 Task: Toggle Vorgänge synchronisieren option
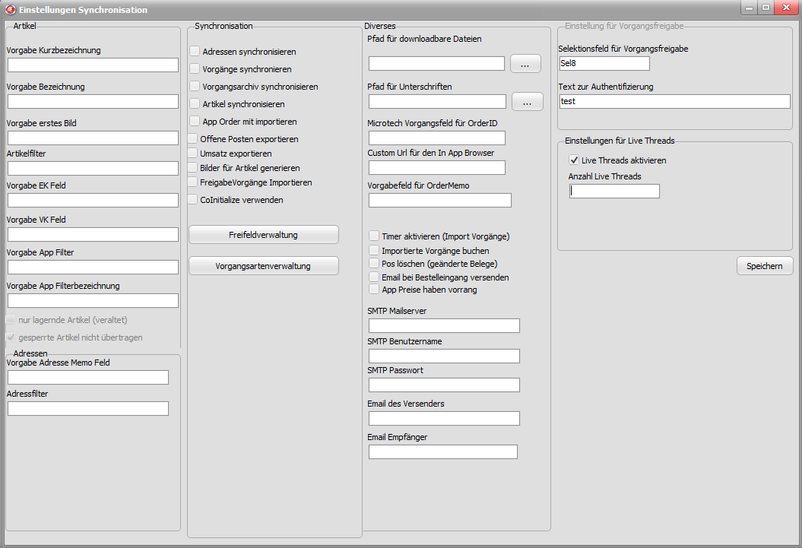pyautogui.click(x=195, y=69)
